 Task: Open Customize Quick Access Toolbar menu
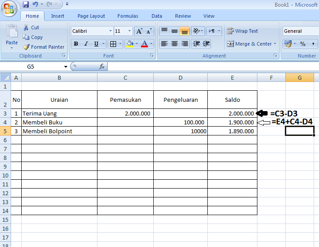pyautogui.click(x=67, y=4)
